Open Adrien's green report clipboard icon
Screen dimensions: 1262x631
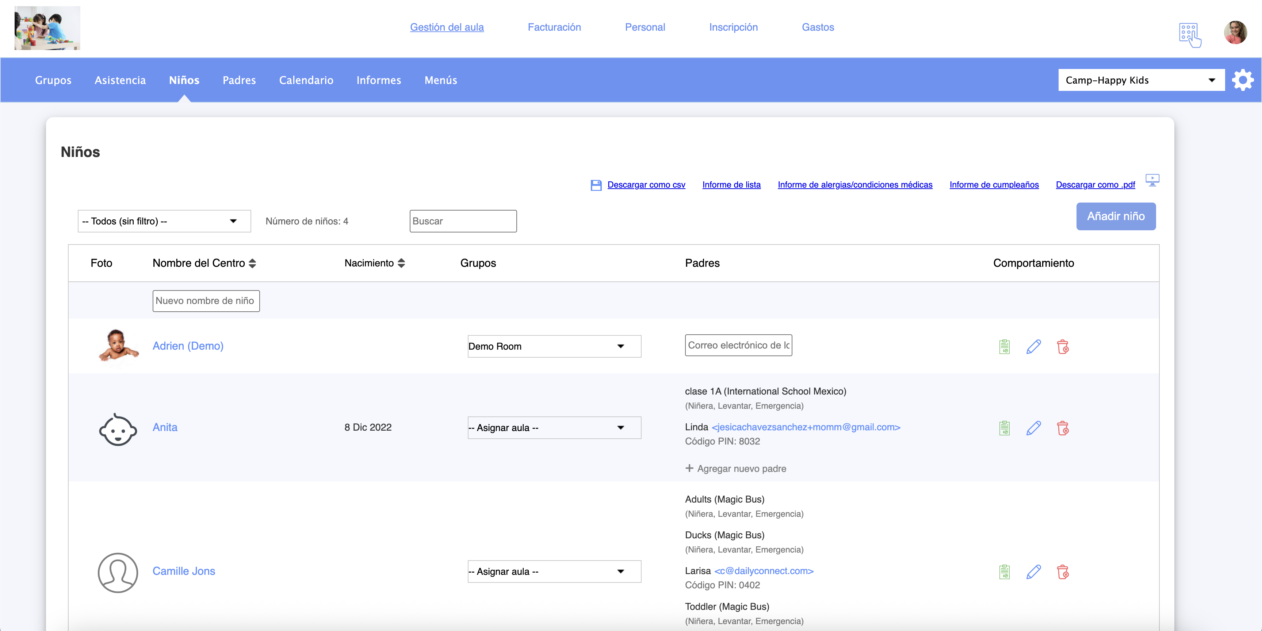(x=1004, y=347)
